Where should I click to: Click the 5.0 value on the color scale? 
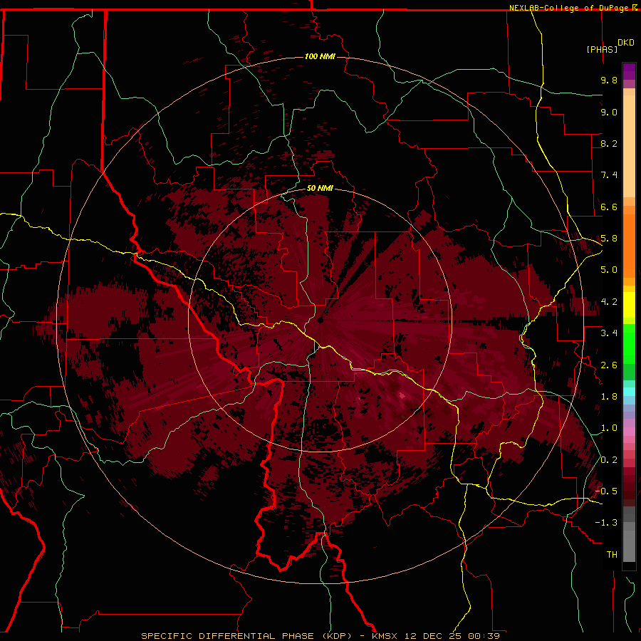tap(609, 270)
